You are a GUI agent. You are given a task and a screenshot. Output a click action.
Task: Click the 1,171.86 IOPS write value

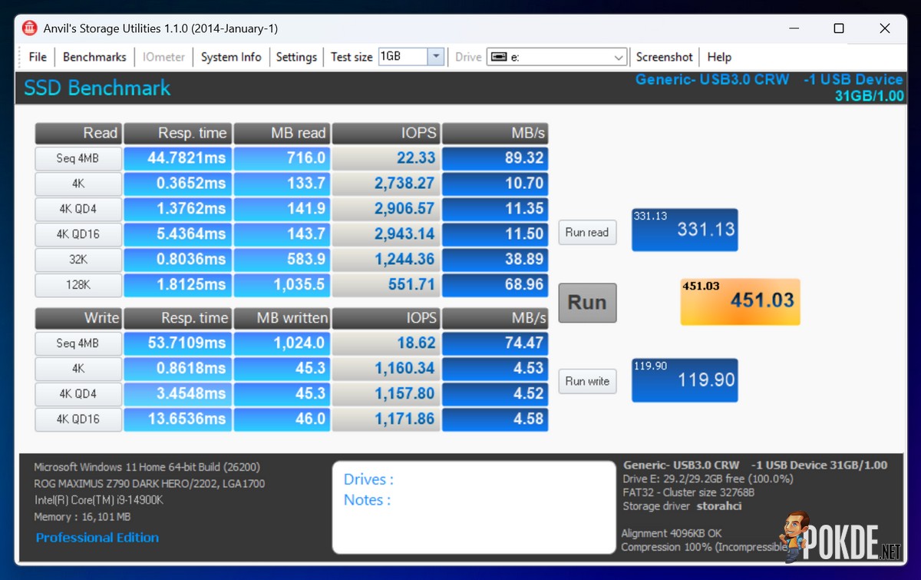pyautogui.click(x=386, y=419)
